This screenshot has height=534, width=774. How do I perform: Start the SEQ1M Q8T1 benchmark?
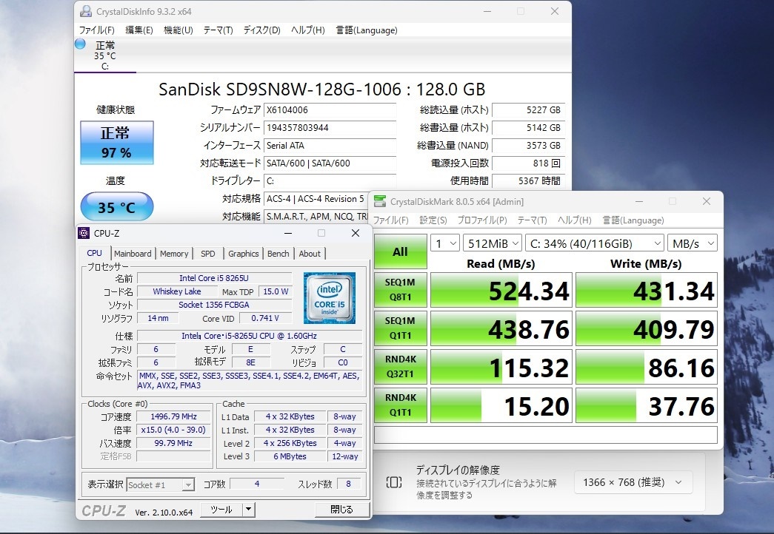tap(400, 290)
